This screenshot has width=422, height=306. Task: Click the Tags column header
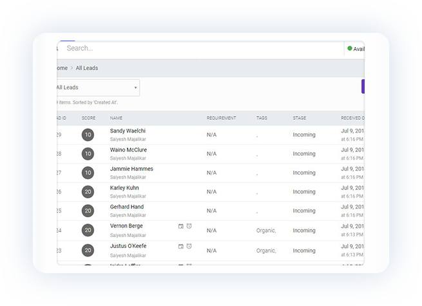pyautogui.click(x=262, y=119)
